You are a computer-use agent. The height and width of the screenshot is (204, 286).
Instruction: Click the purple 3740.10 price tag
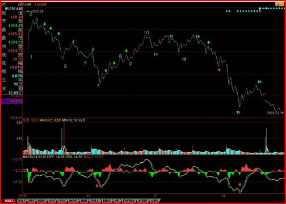12,101
